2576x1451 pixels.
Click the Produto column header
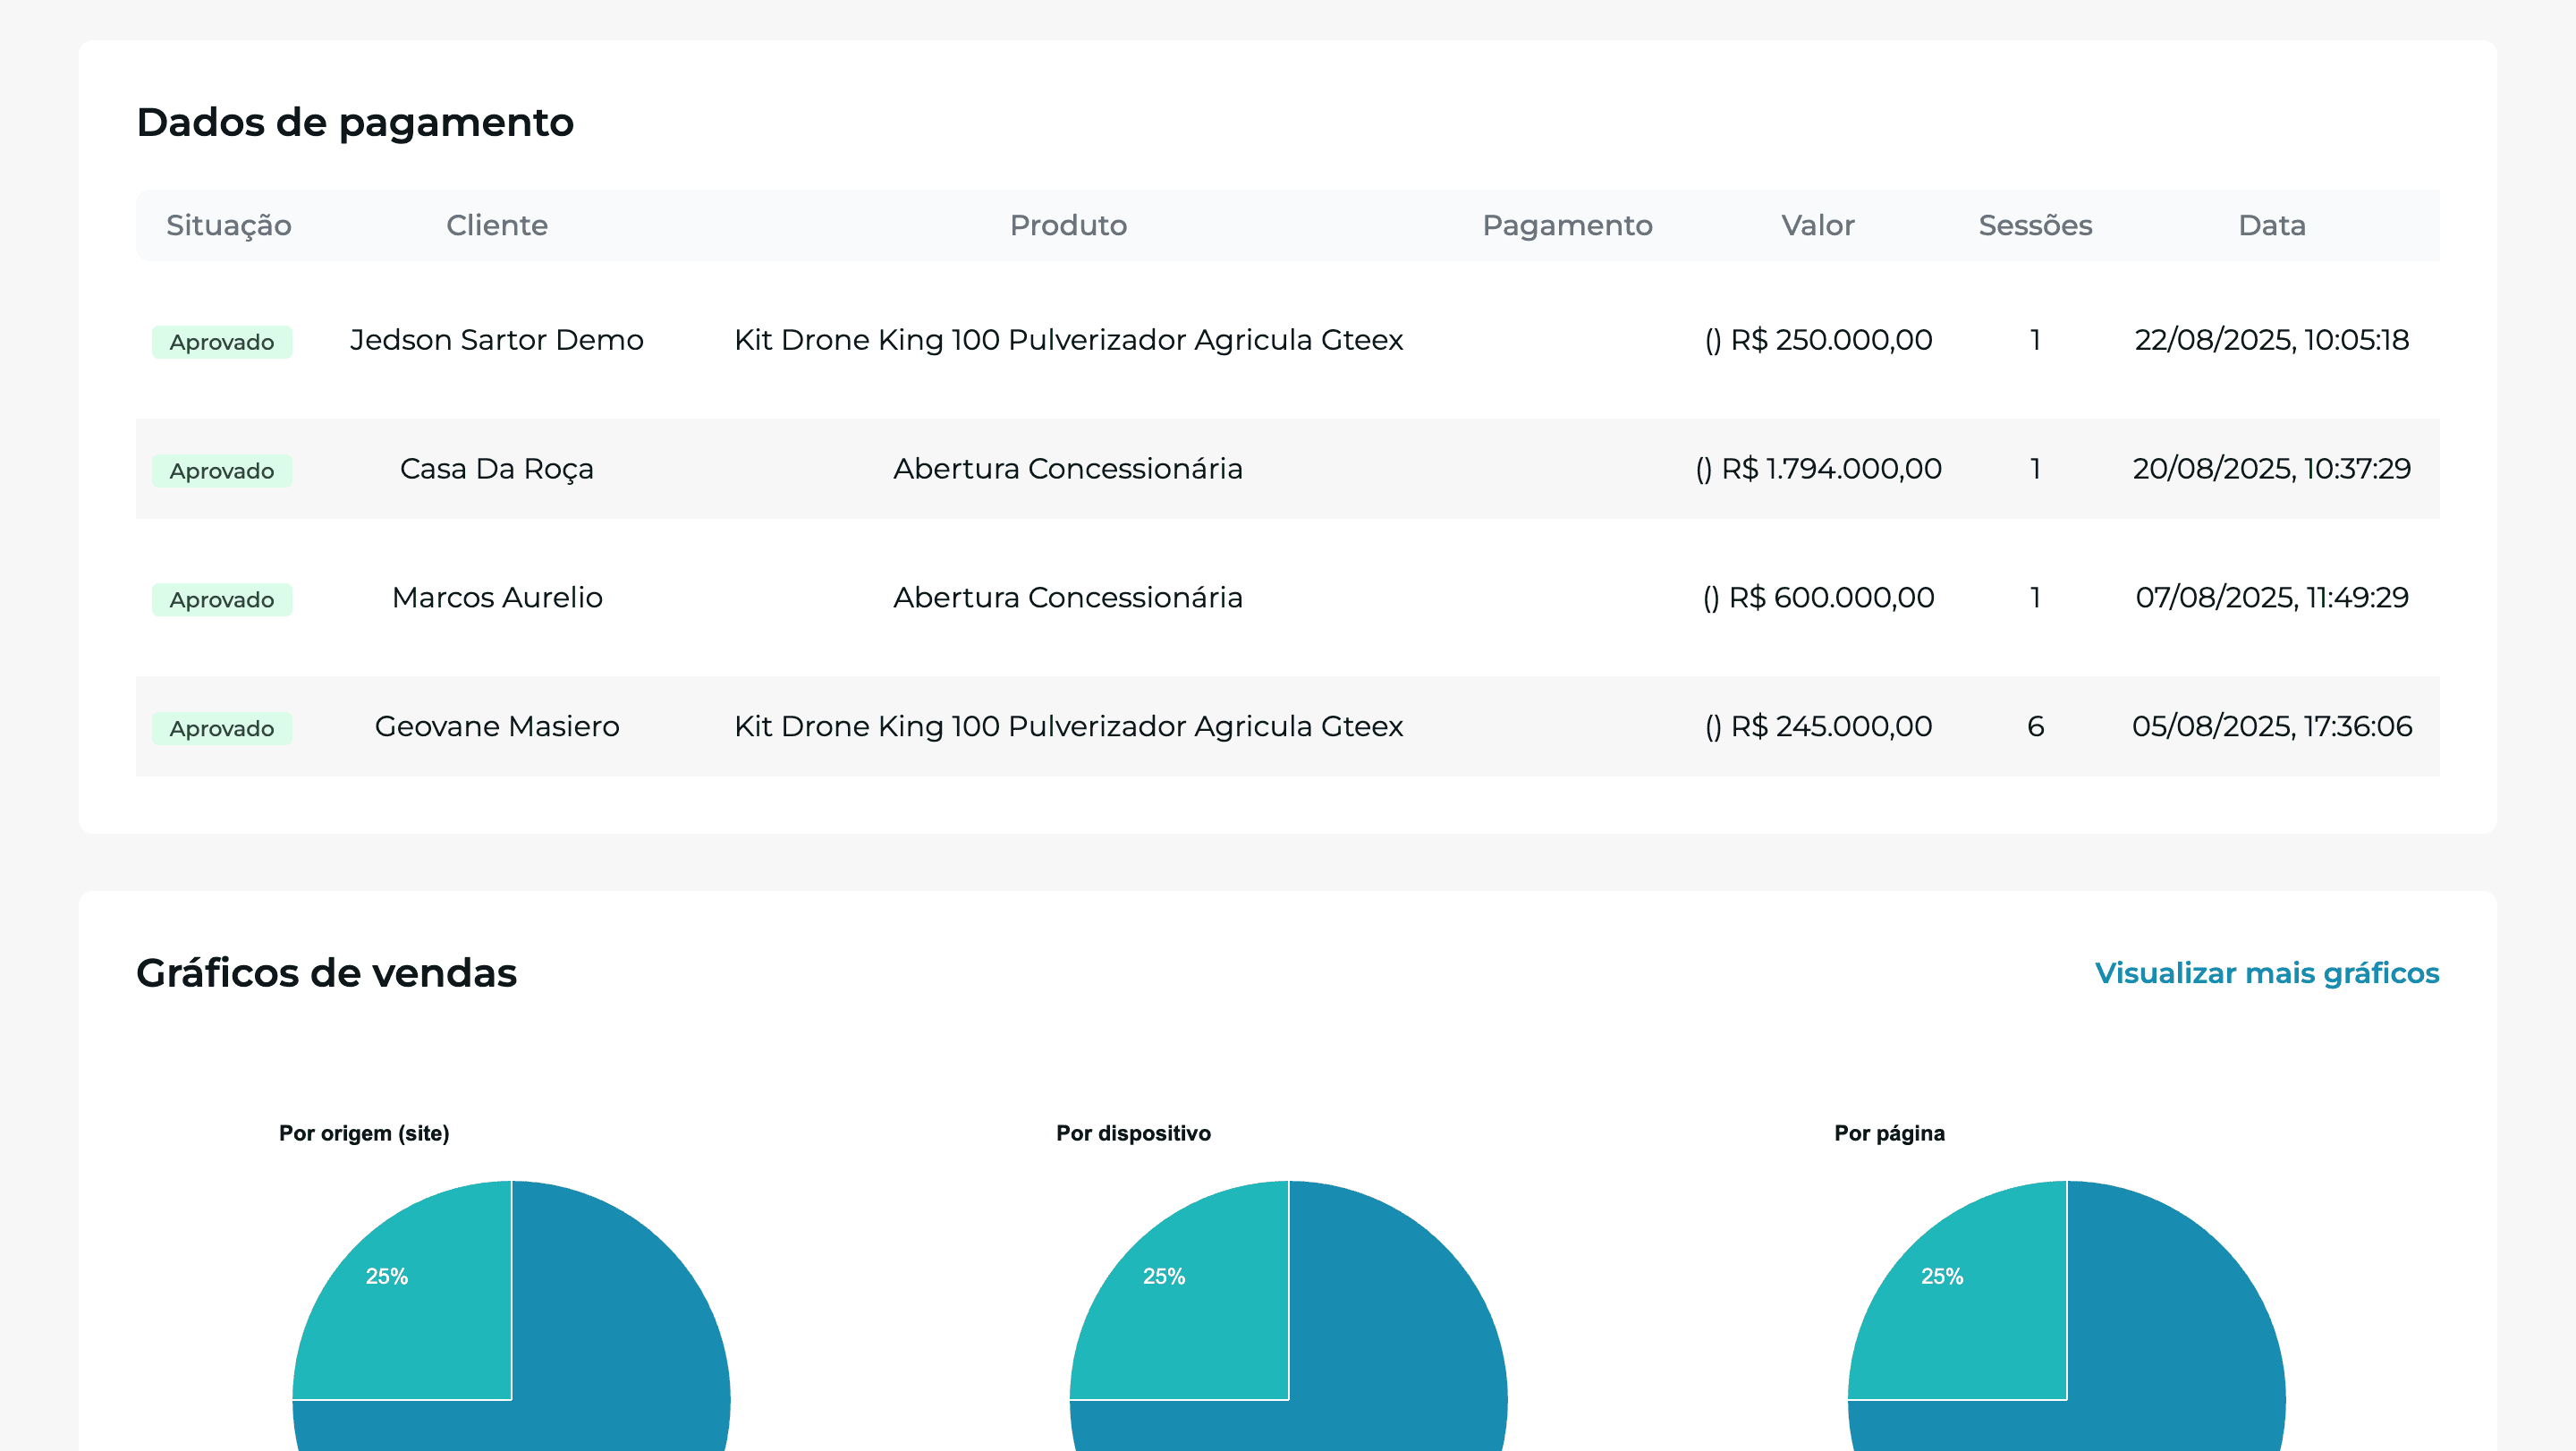pyautogui.click(x=1067, y=225)
